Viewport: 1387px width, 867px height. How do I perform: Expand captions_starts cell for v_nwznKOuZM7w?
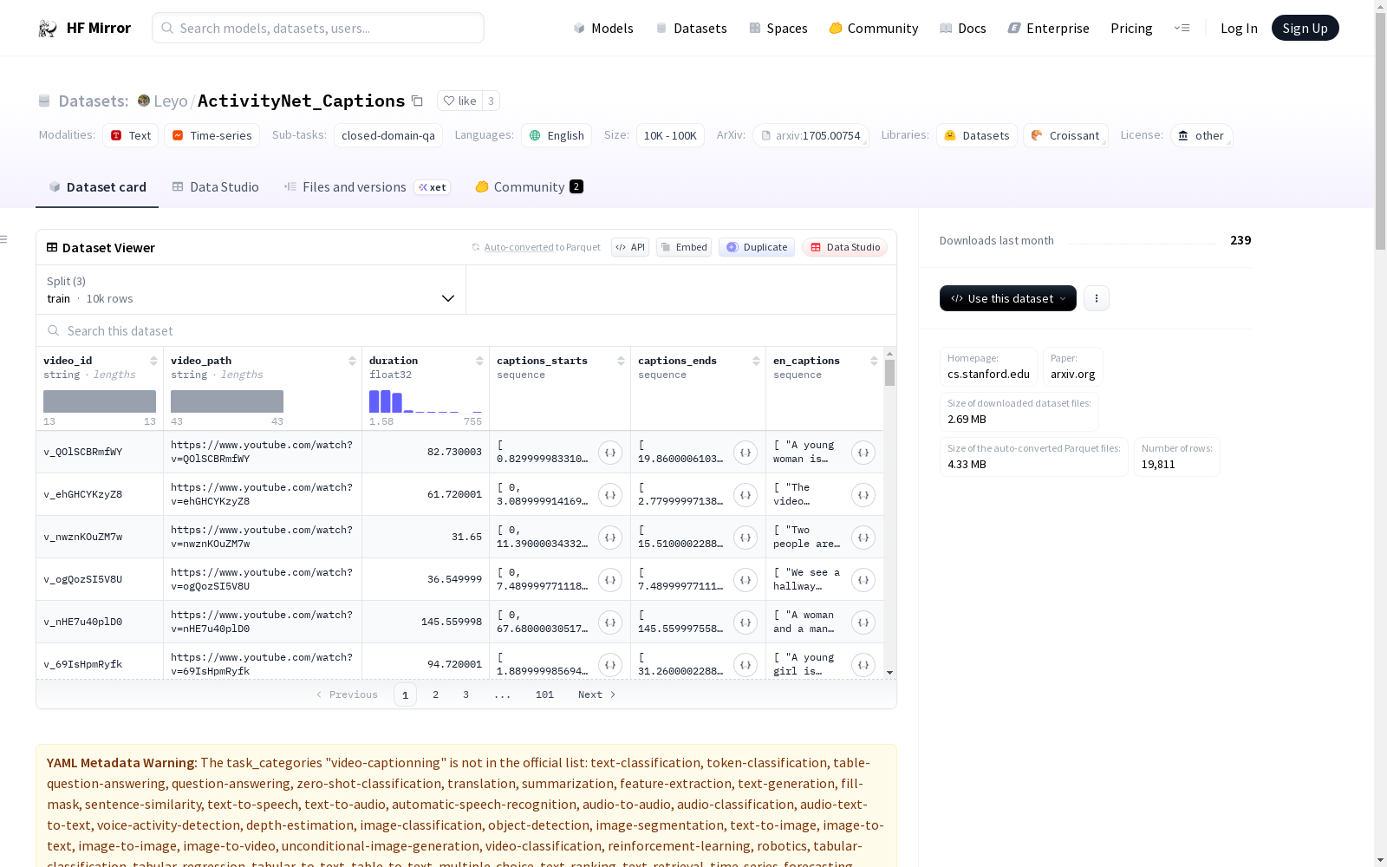(610, 538)
